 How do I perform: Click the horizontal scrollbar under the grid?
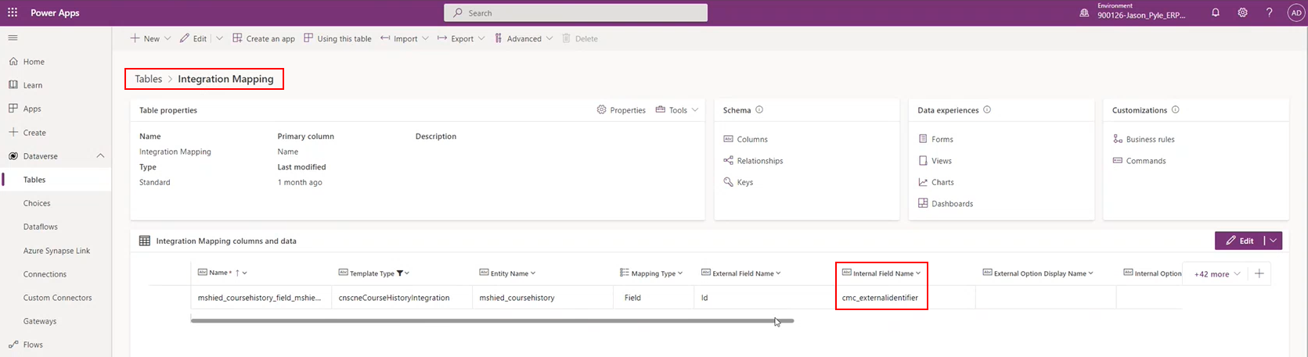click(492, 320)
